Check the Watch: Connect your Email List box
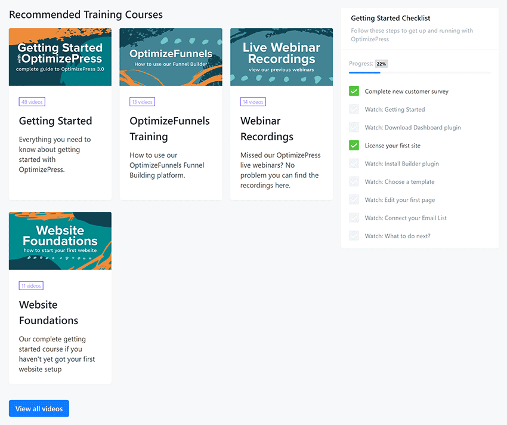The height and width of the screenshot is (425, 507). 354,218
